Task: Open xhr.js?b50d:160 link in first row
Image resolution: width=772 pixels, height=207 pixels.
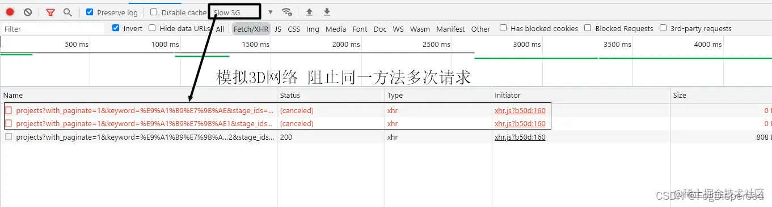Action: point(520,110)
